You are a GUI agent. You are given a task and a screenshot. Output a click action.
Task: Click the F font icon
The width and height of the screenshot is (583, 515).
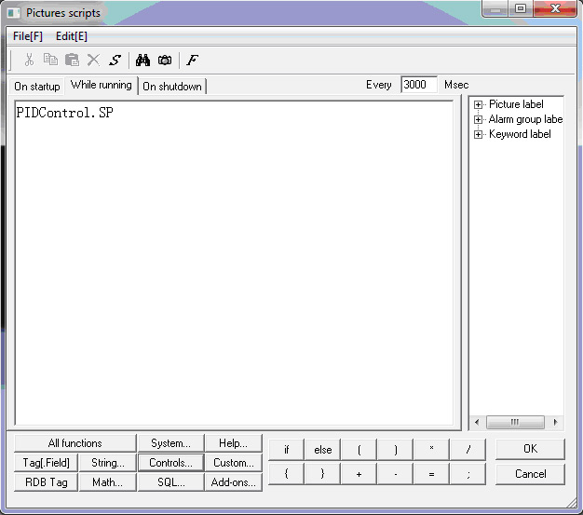pos(192,60)
